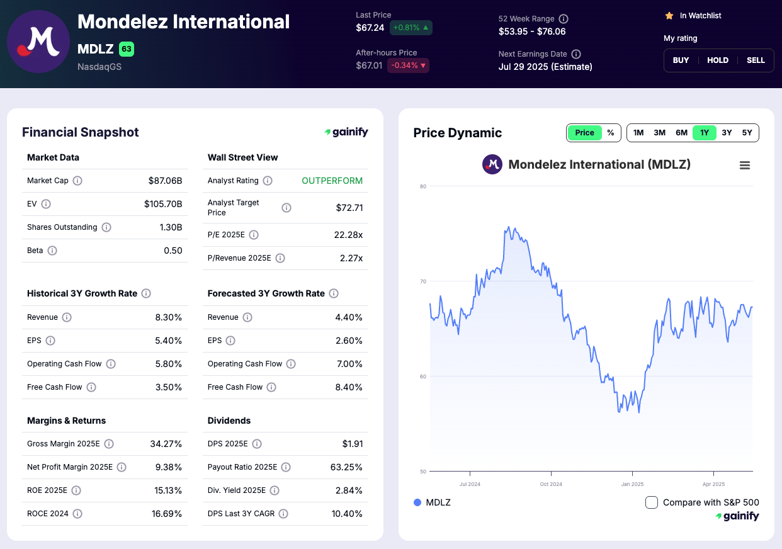Open the chart hamburger menu

[x=745, y=165]
